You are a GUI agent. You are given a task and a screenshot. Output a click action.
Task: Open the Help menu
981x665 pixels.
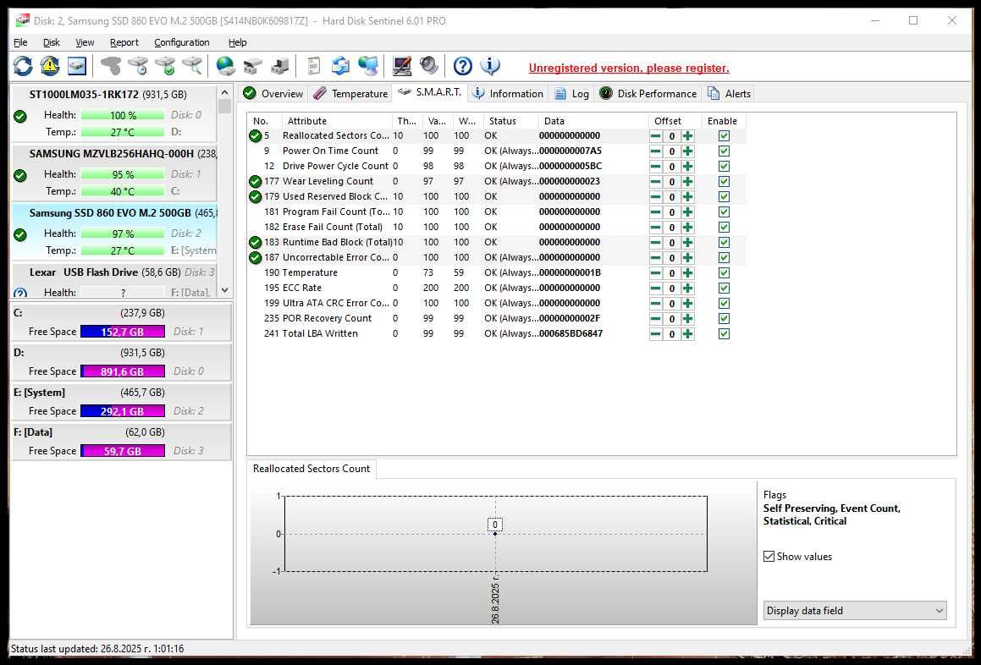click(237, 42)
